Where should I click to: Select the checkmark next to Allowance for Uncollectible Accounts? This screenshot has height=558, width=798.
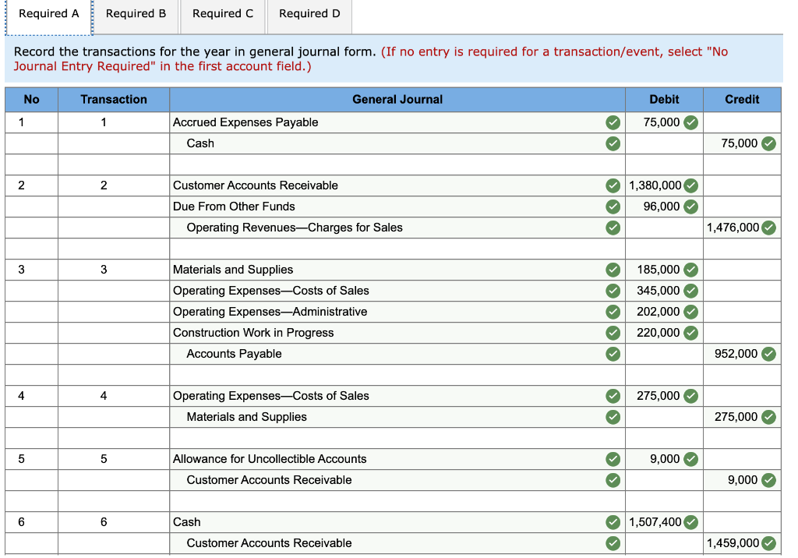pos(613,459)
